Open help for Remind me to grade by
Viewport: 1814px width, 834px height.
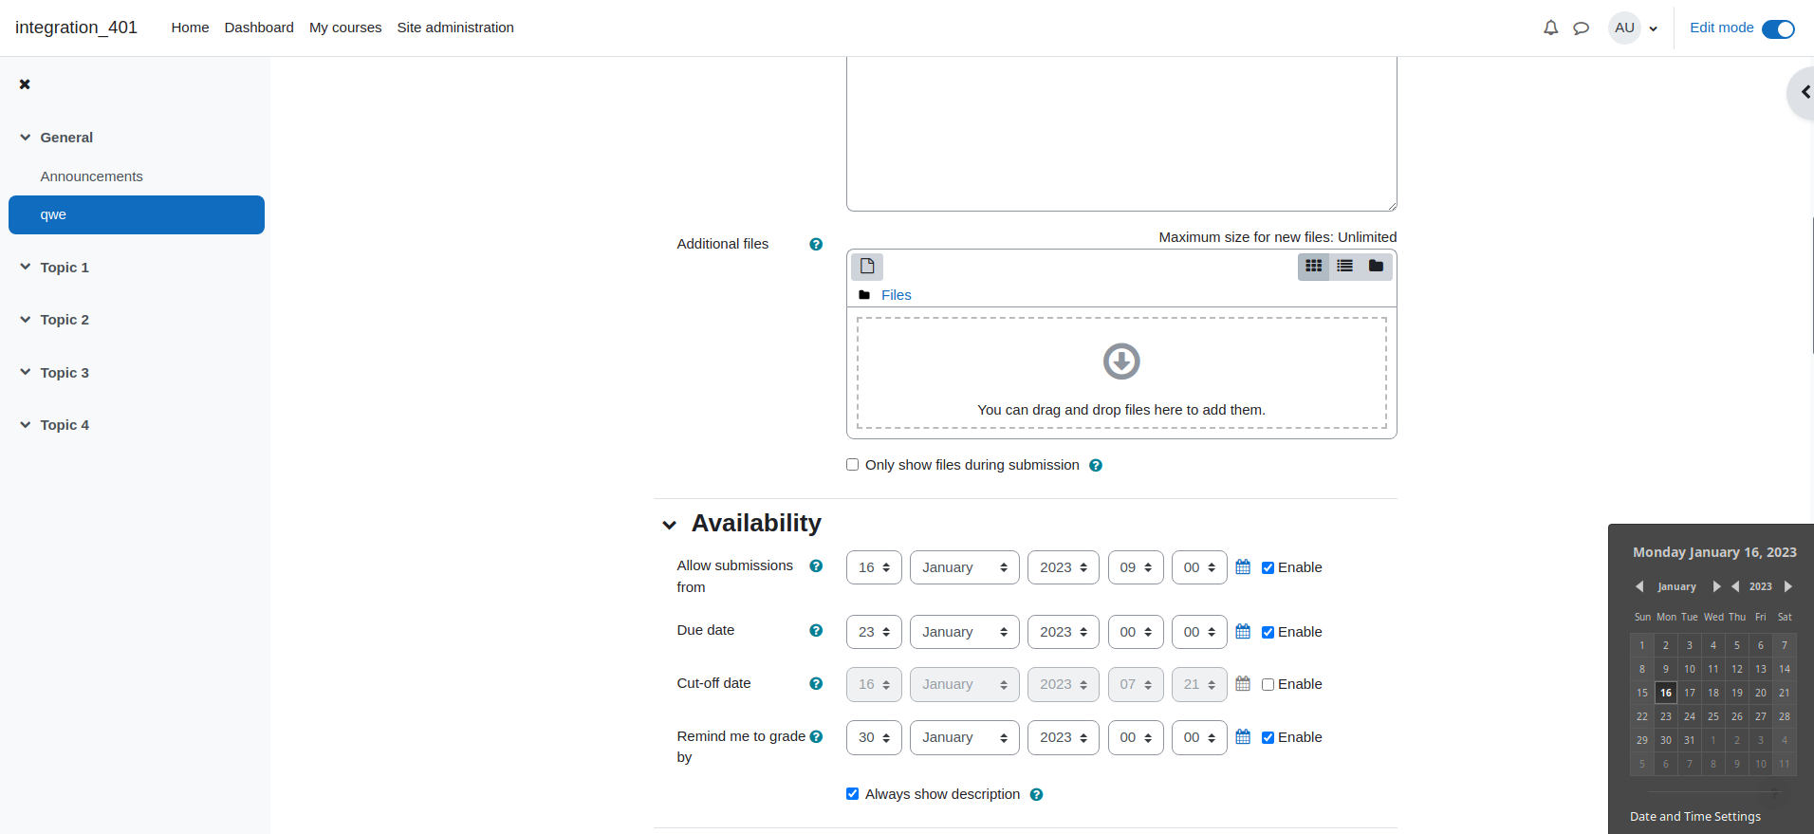point(816,736)
